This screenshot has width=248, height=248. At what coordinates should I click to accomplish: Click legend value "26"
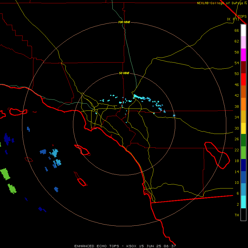(237, 139)
